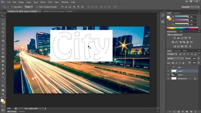The image size is (201, 113).
Task: Select the Zoom tool in toolbox
Action: 3,94
